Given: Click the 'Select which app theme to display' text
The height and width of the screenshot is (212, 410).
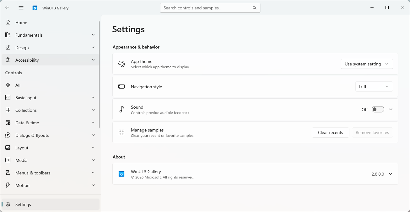Looking at the screenshot, I should tap(160, 67).
